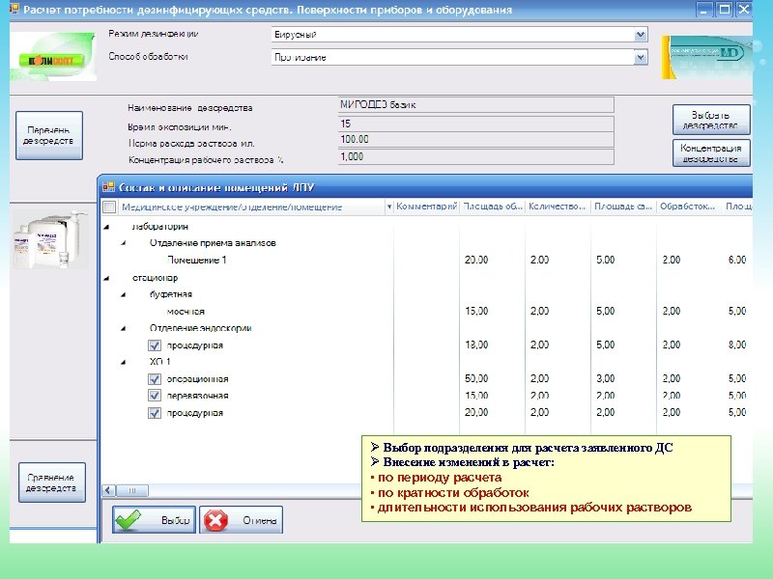Sort by the Комментарий column header
Viewport: 773px width, 579px height.
click(426, 207)
